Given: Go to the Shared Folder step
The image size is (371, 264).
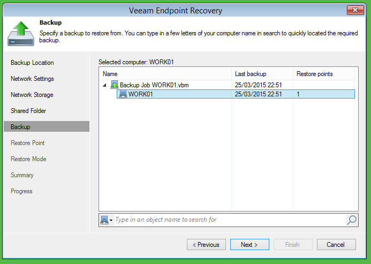Looking at the screenshot, I should (28, 111).
